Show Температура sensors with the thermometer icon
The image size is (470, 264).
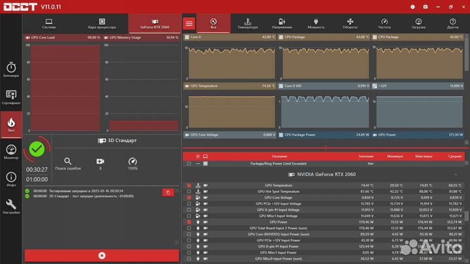click(247, 23)
